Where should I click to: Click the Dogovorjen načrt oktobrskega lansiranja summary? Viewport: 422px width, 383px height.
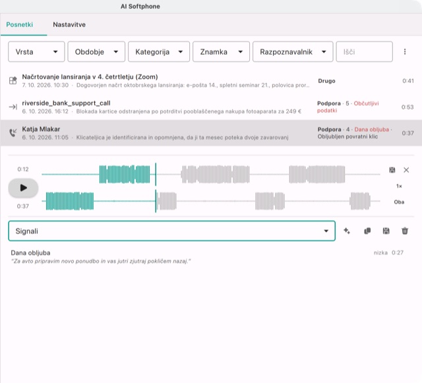tap(193, 85)
